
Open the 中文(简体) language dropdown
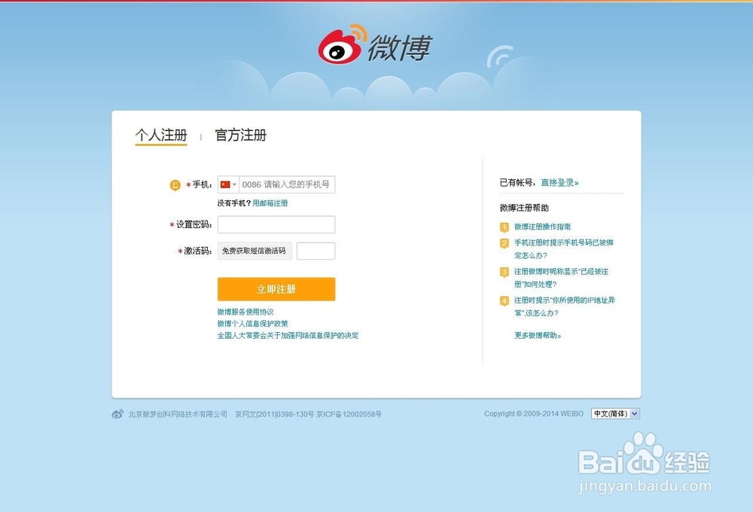pos(616,413)
